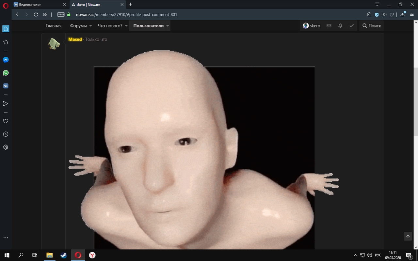Take a snapshot with camera icon

(x=369, y=15)
